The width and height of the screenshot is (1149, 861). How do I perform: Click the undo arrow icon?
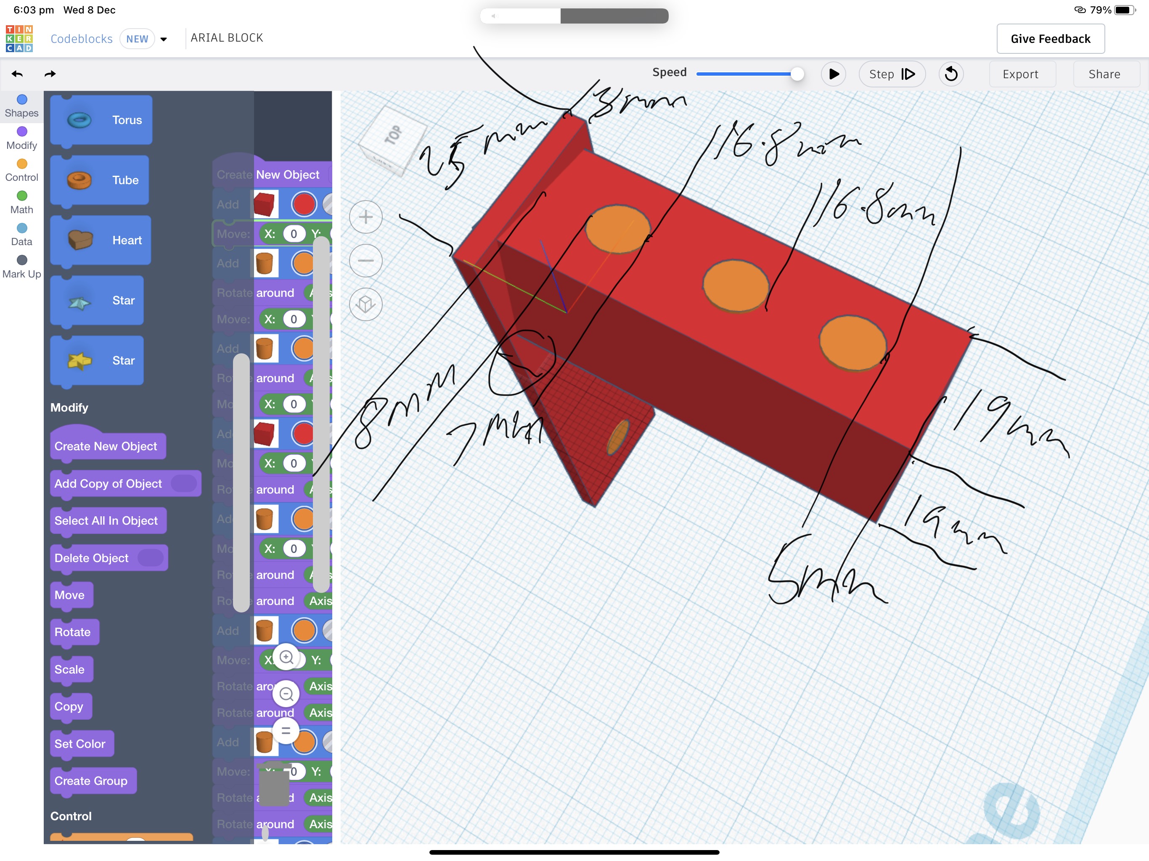click(x=17, y=74)
